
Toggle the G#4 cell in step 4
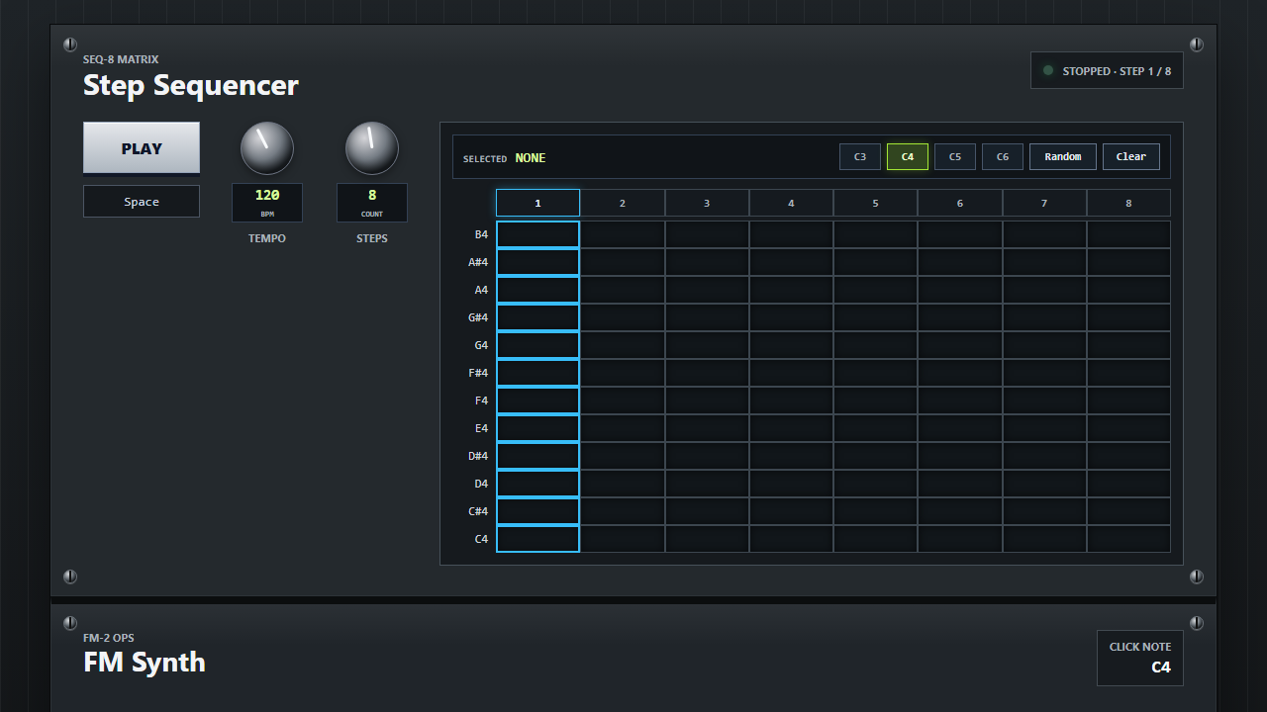point(791,317)
